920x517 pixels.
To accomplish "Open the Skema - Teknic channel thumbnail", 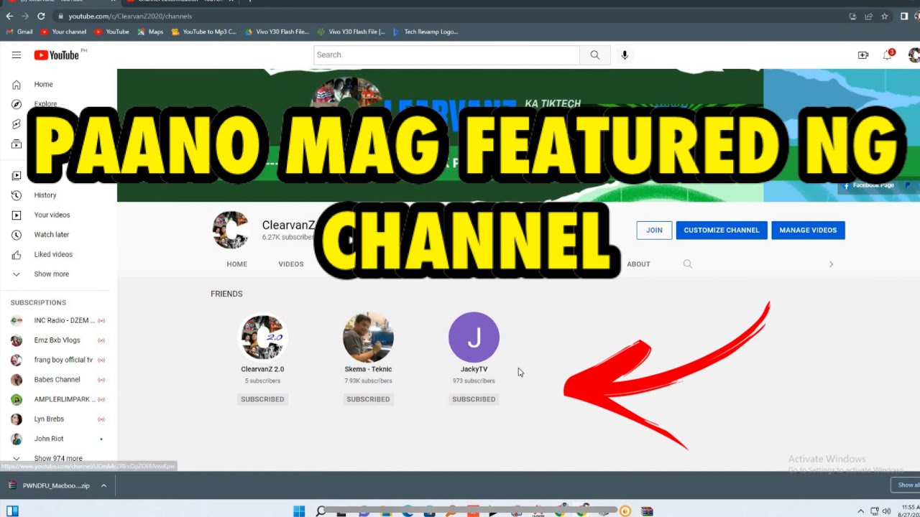I will coord(368,337).
